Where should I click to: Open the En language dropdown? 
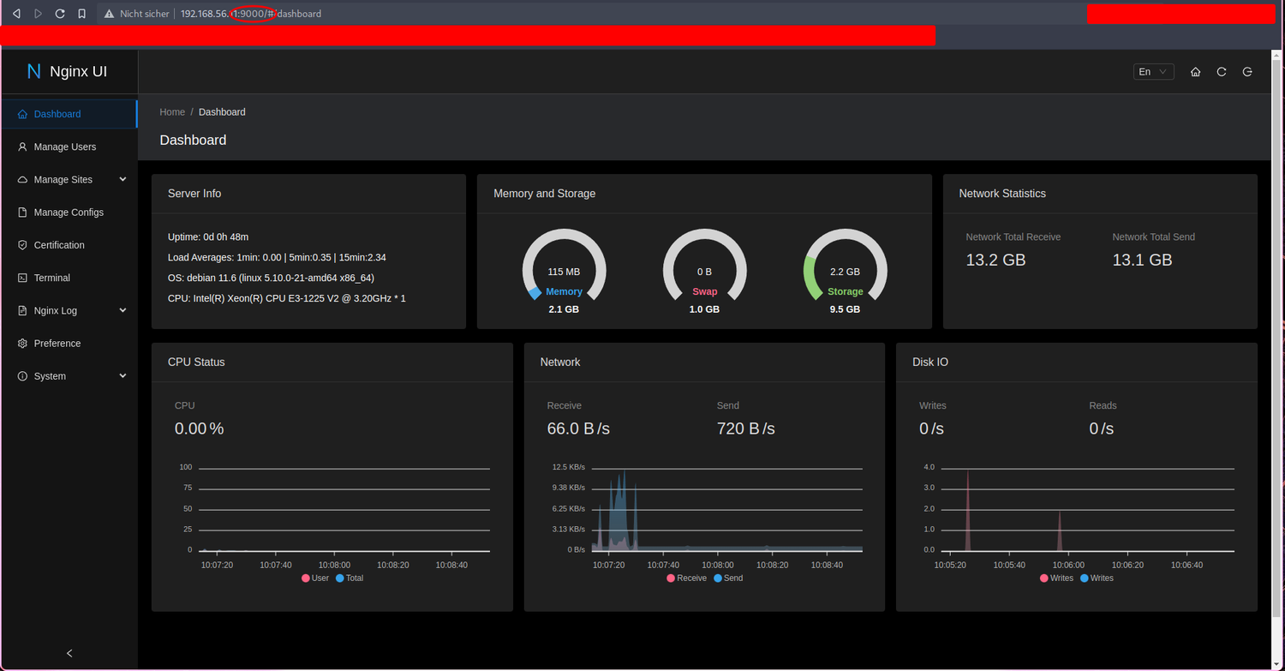click(x=1153, y=72)
